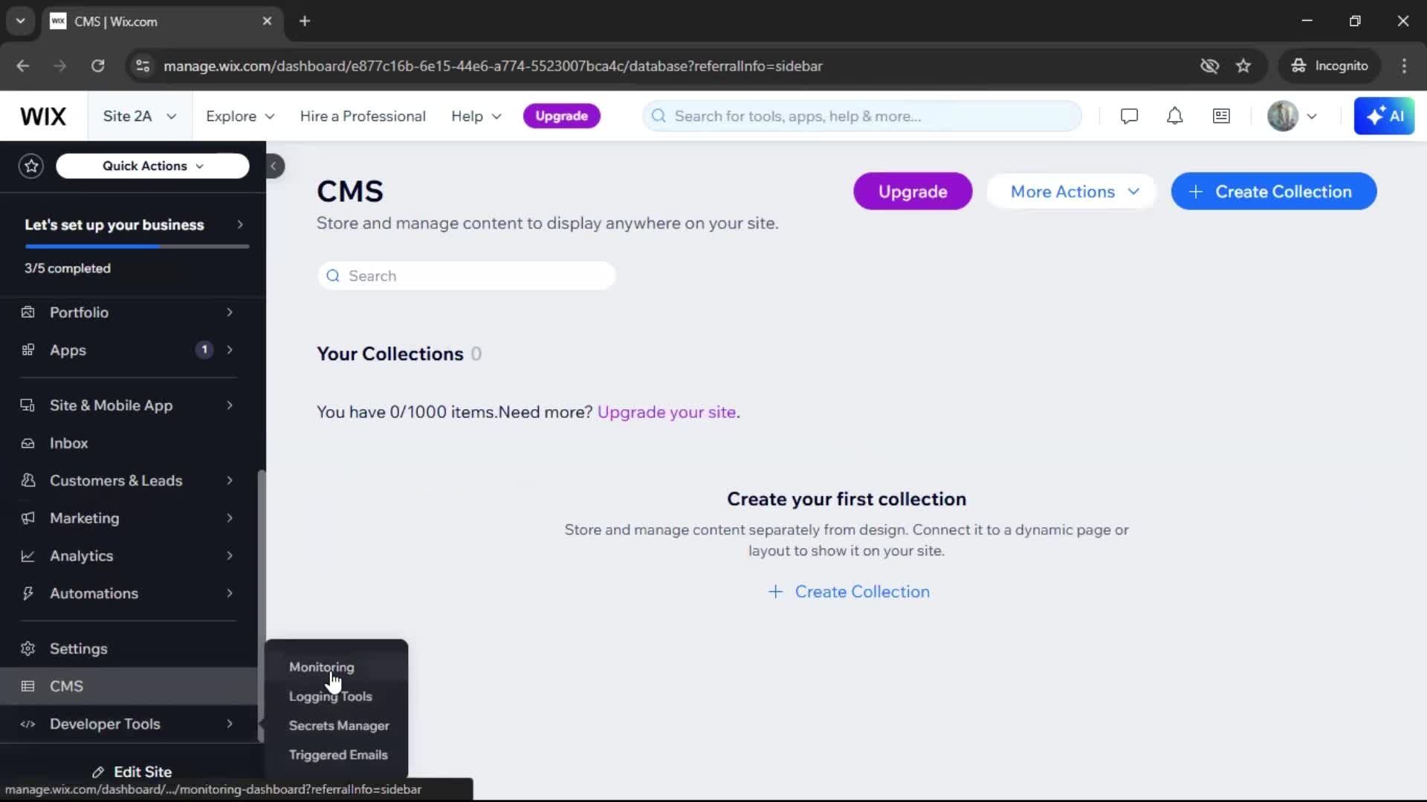Open the browser tab list chevron
The height and width of the screenshot is (802, 1427).
(x=20, y=21)
